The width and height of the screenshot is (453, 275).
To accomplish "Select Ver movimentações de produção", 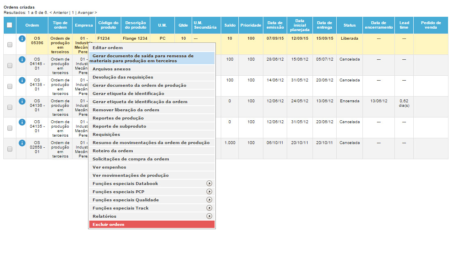I will (x=152, y=175).
